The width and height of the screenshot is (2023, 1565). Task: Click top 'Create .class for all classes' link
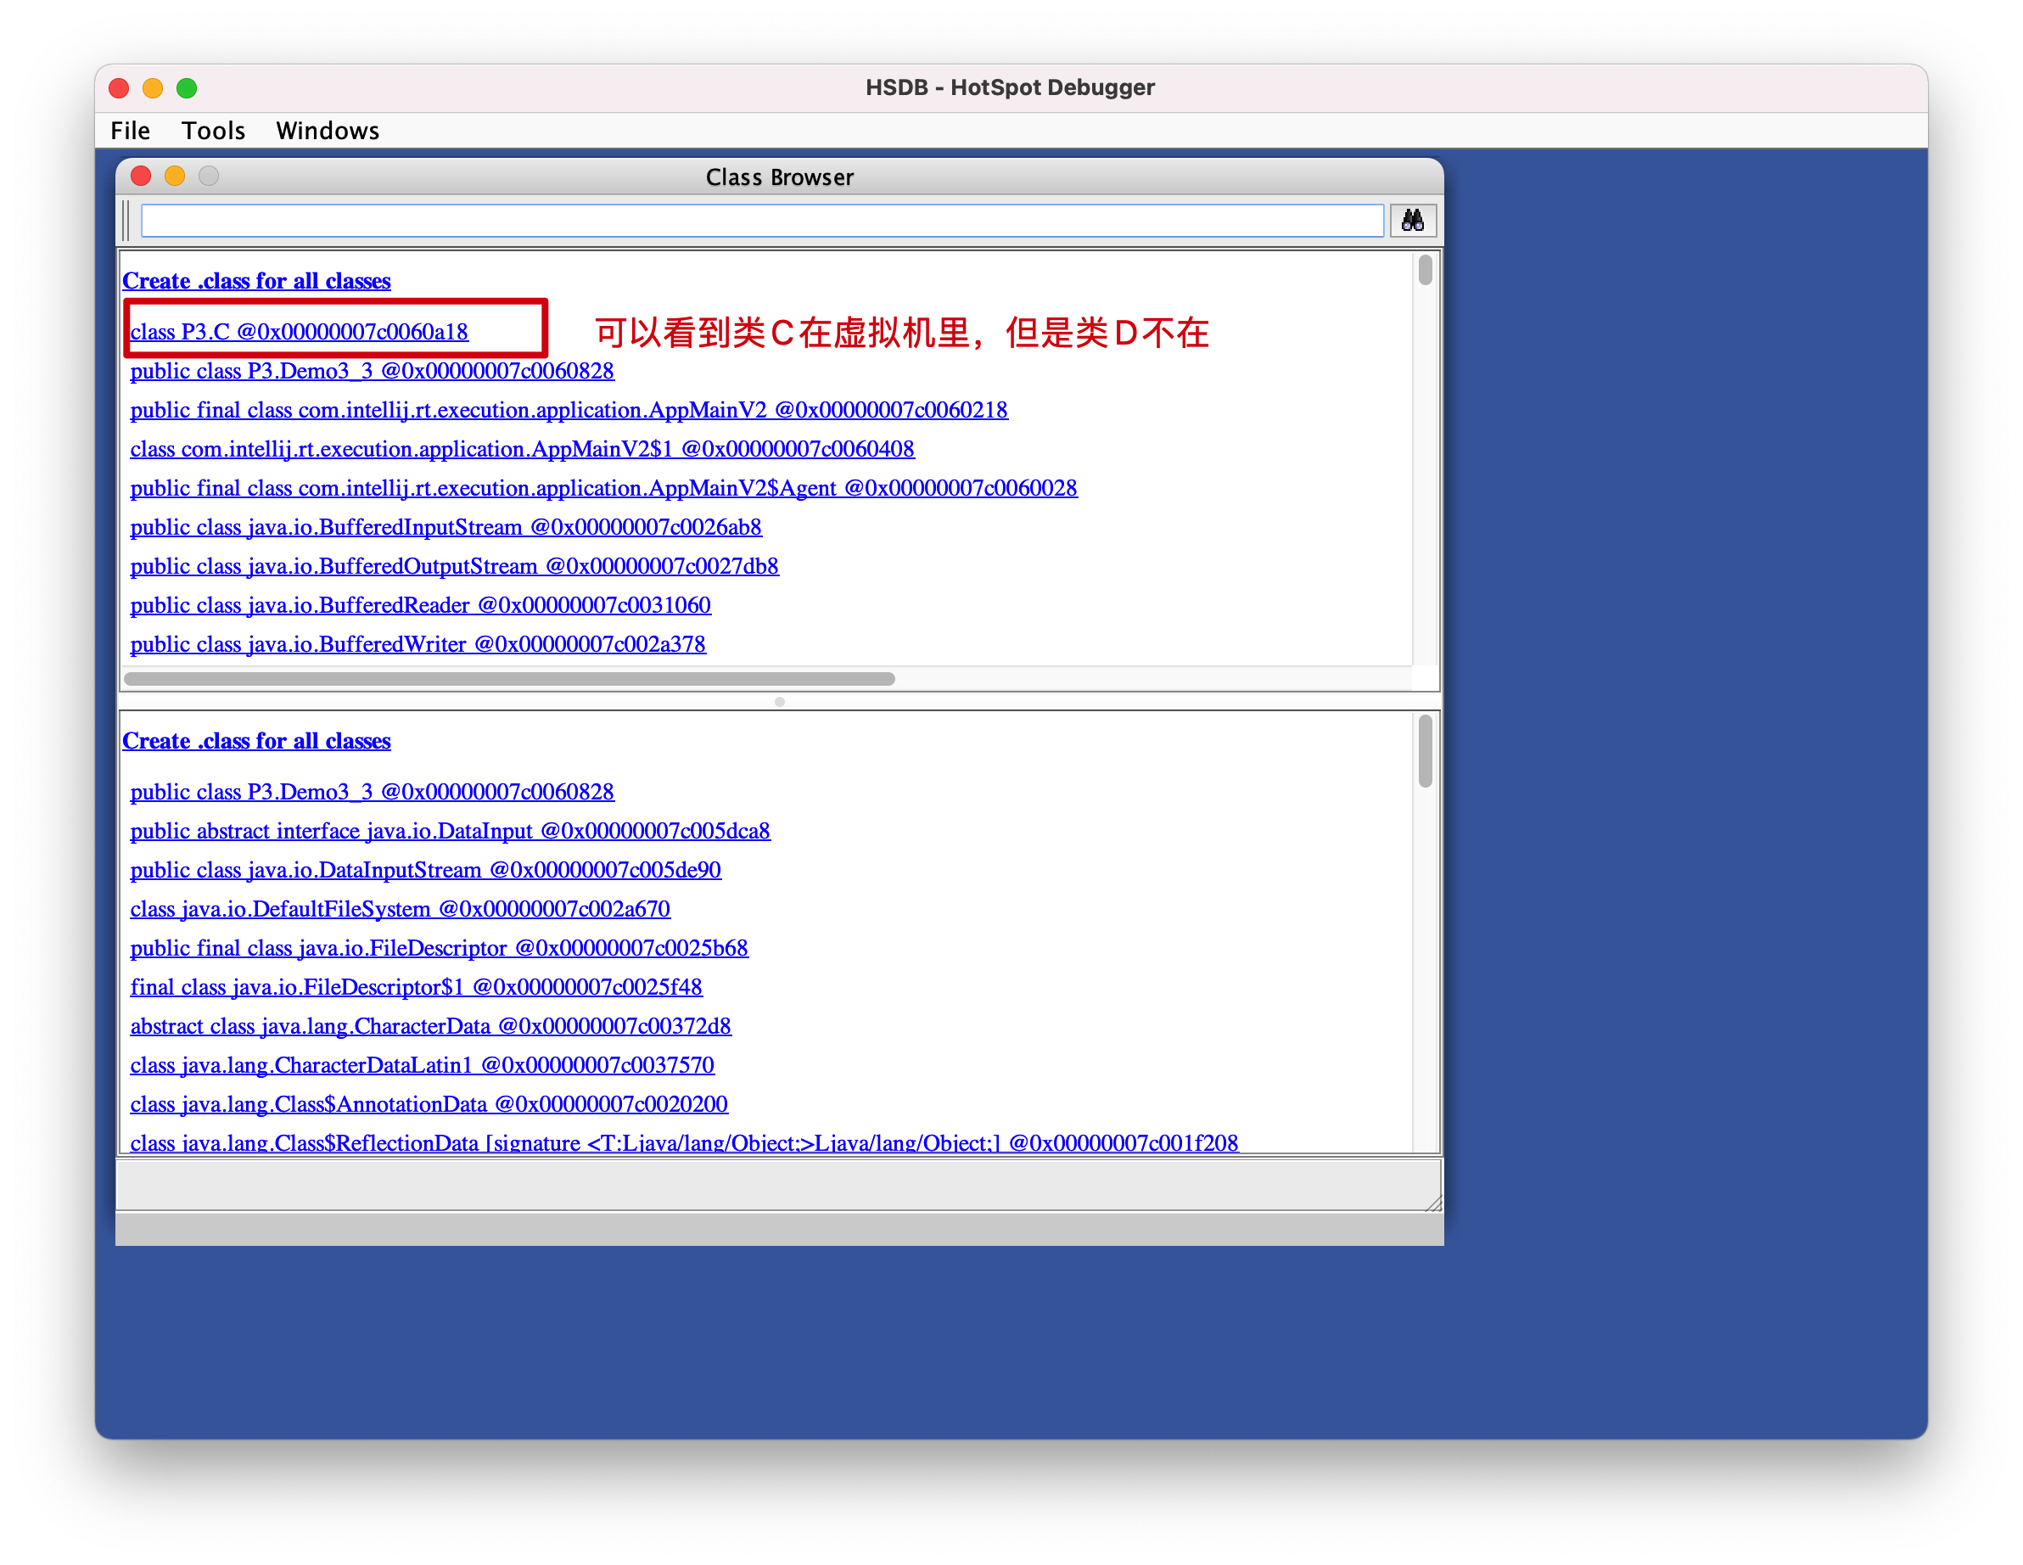pyautogui.click(x=255, y=281)
